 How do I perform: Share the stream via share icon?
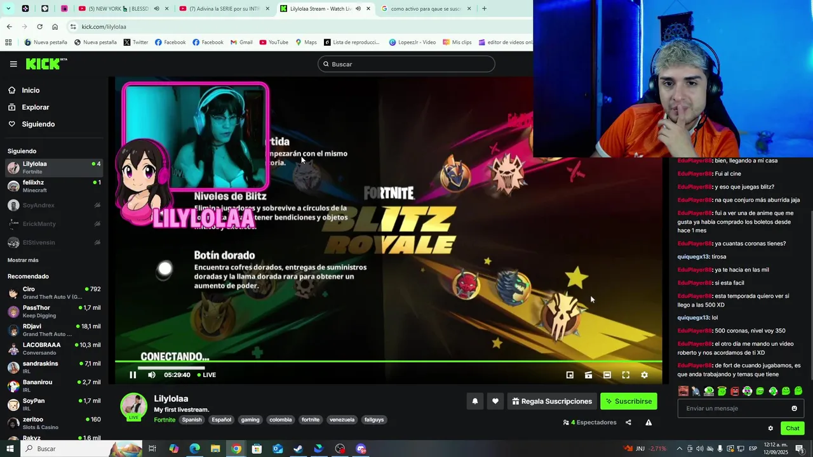point(628,423)
